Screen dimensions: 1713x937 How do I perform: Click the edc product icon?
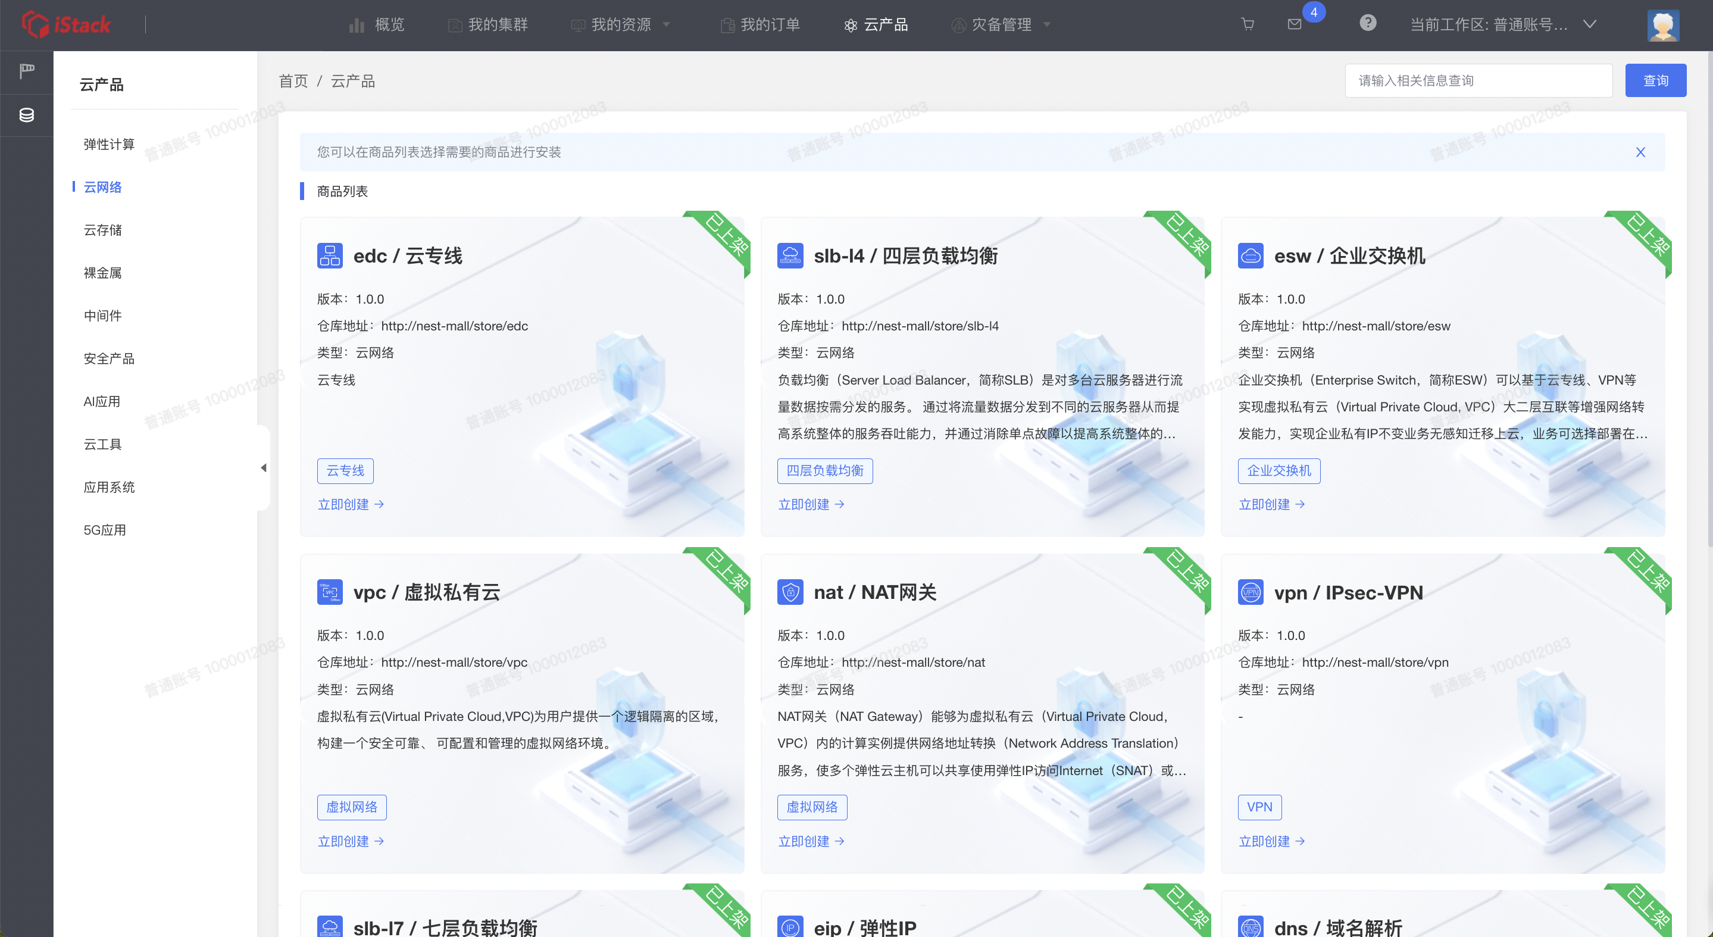[330, 255]
